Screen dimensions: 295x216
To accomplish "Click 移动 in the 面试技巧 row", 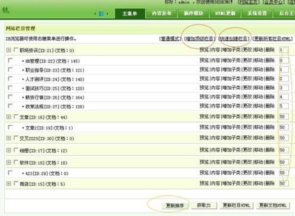I will (259, 88).
